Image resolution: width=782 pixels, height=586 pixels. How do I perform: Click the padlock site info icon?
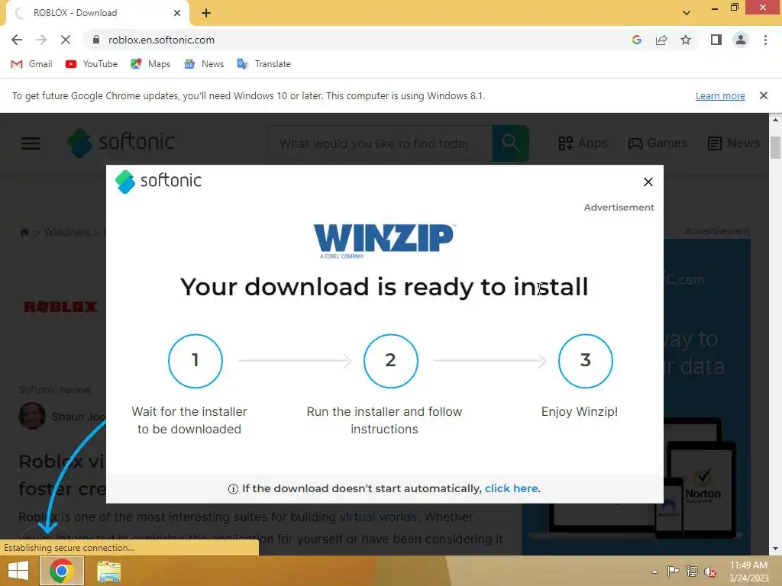tap(96, 40)
